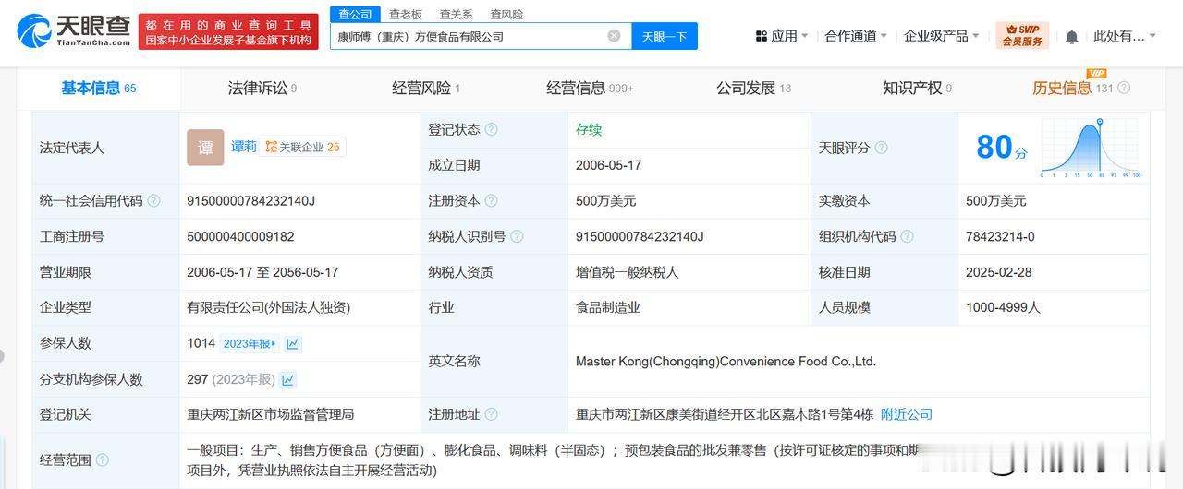Switch to 查风险 search tab

[x=506, y=14]
